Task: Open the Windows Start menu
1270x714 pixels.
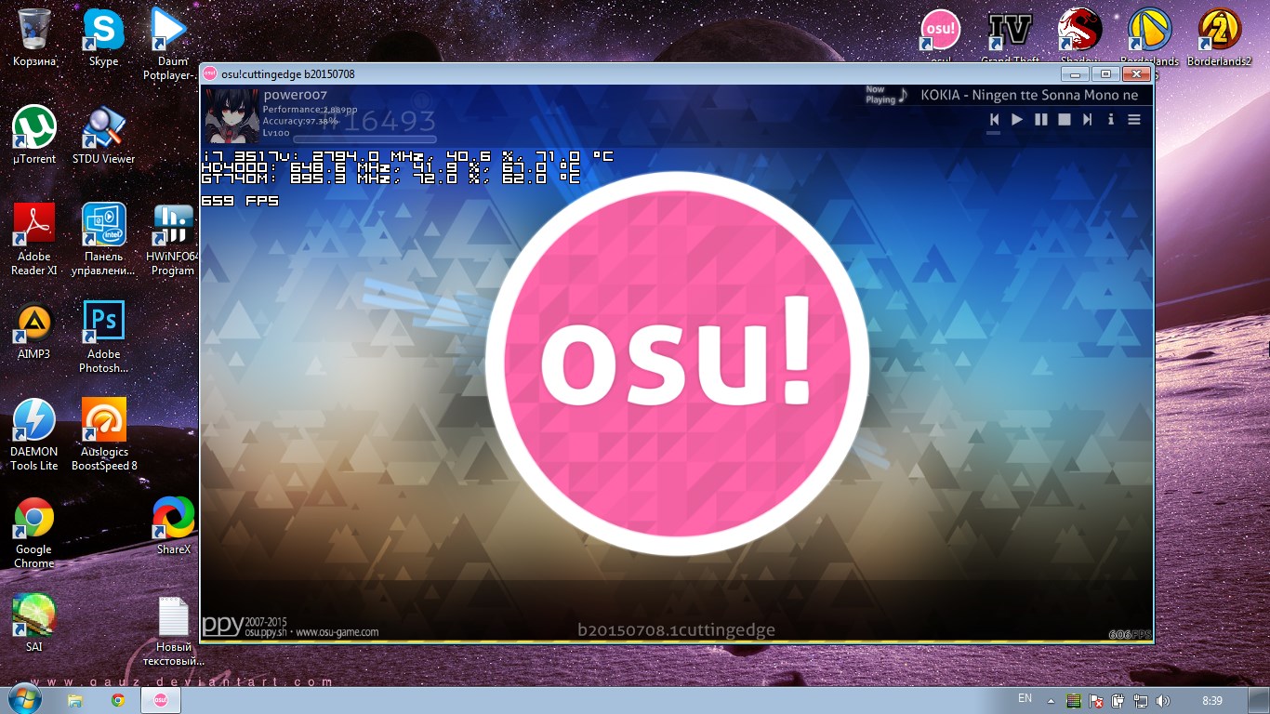Action: (x=25, y=700)
